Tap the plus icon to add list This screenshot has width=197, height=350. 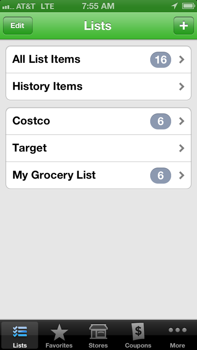tap(184, 26)
